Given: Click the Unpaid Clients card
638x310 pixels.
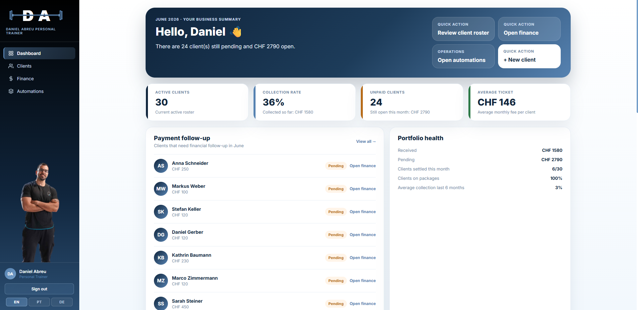Looking at the screenshot, I should [412, 102].
